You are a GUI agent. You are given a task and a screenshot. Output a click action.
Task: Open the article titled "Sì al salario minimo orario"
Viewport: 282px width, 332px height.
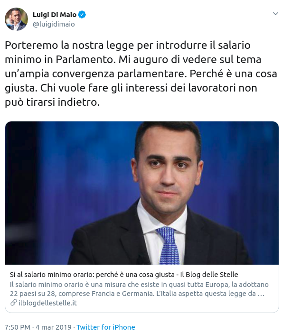pyautogui.click(x=124, y=275)
